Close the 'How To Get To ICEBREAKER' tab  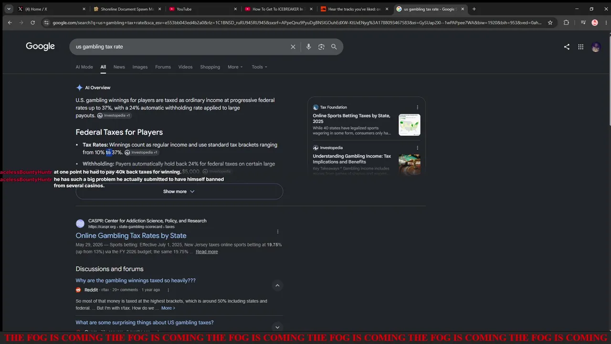coord(311,9)
